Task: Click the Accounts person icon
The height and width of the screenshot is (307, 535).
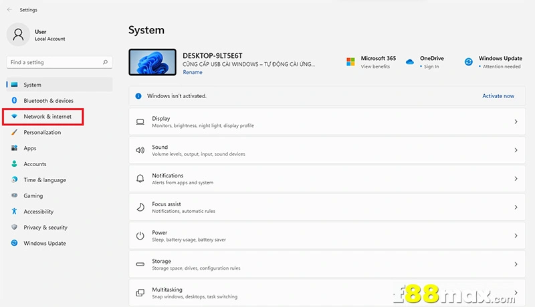Action: coord(14,164)
